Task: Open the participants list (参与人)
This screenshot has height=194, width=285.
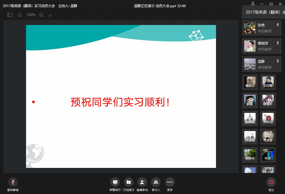Action: tap(156, 182)
